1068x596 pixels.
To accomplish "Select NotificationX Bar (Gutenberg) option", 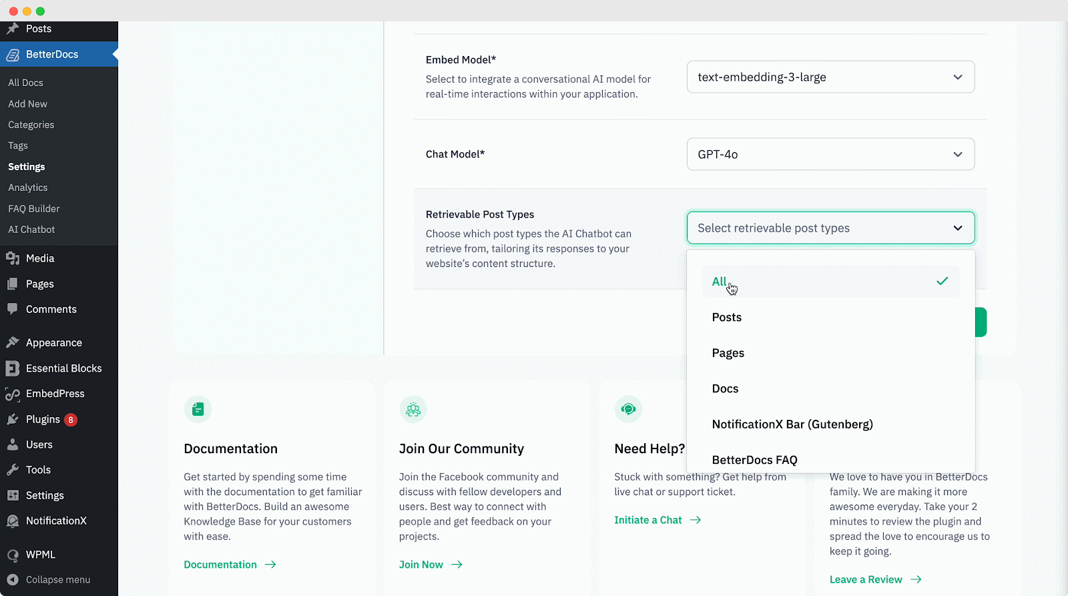I will pyautogui.click(x=830, y=424).
